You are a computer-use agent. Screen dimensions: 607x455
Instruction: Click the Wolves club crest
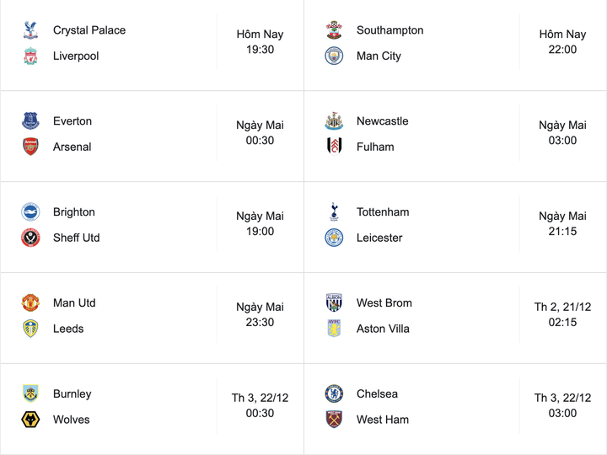[31, 420]
